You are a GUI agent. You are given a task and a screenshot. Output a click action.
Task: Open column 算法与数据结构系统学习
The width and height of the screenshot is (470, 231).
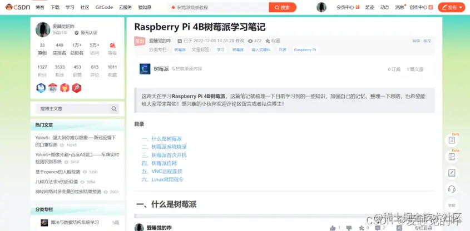click(75, 223)
